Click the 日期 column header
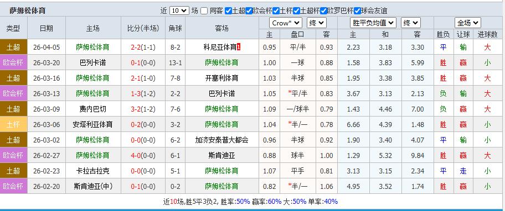Image resolution: width=505 pixels, height=211 pixels. point(47,28)
